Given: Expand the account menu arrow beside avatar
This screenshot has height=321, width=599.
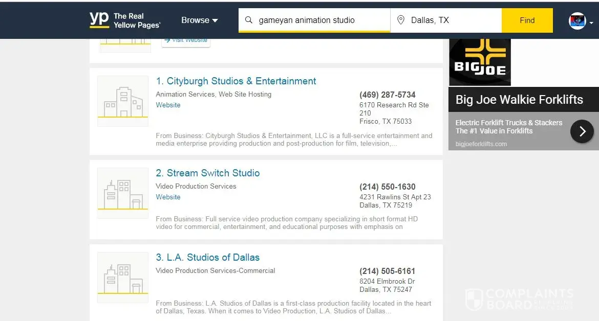Looking at the screenshot, I should tap(591, 23).
